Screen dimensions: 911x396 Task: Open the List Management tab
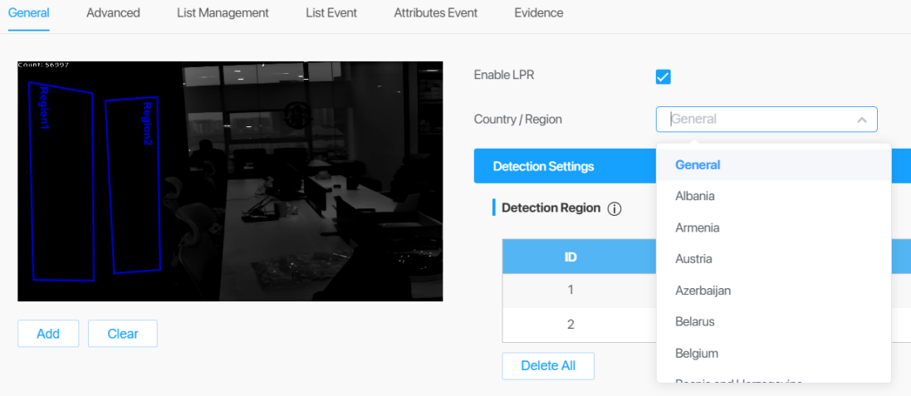click(223, 12)
